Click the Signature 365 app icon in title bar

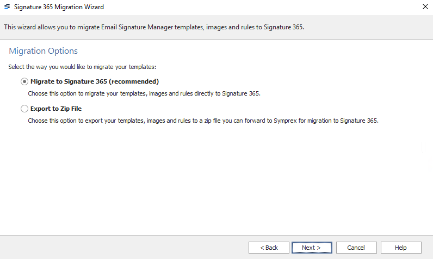pos(7,7)
